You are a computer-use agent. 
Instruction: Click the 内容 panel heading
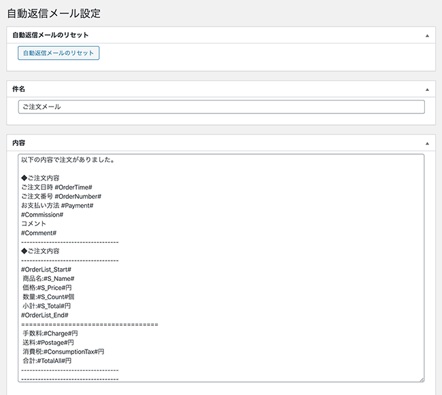tap(18, 143)
